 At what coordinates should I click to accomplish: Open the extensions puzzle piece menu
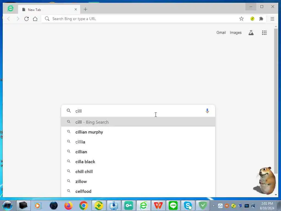tap(261, 19)
